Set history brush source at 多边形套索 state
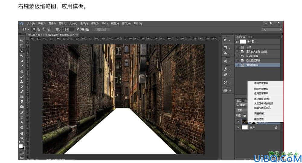Screen dimensions: 302x163 (x=237, y=56)
